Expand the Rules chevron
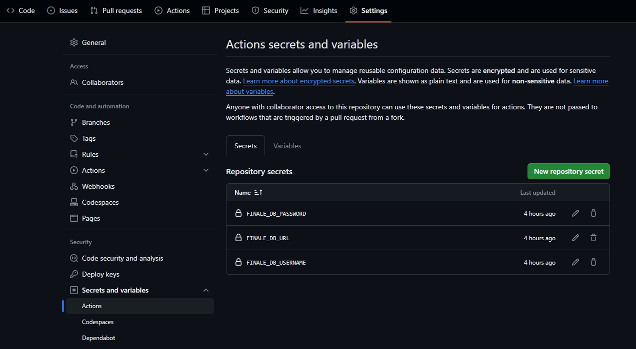Viewport: 636px width, 349px height. tap(206, 154)
